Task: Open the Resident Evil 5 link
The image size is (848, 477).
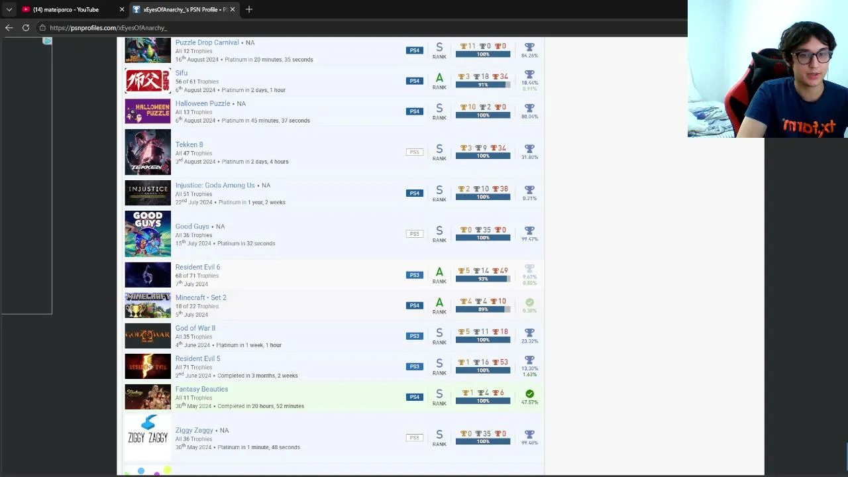Action: (x=197, y=358)
